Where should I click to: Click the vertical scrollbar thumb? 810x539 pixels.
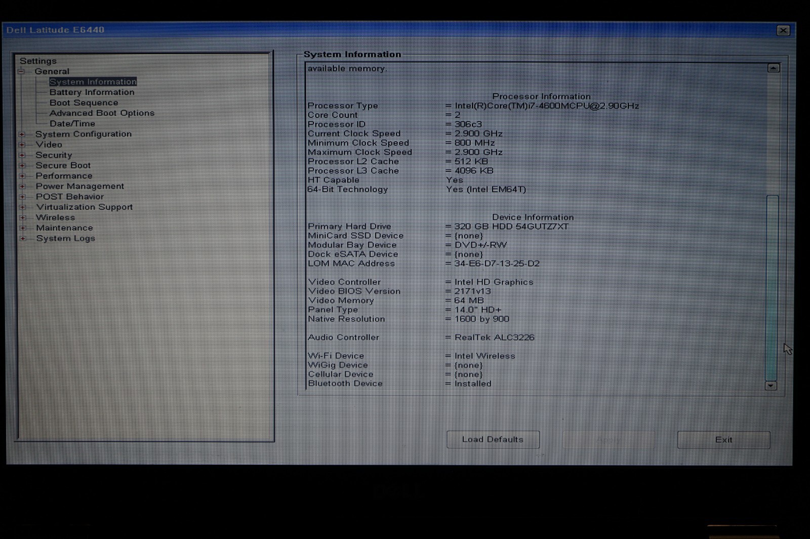point(772,288)
